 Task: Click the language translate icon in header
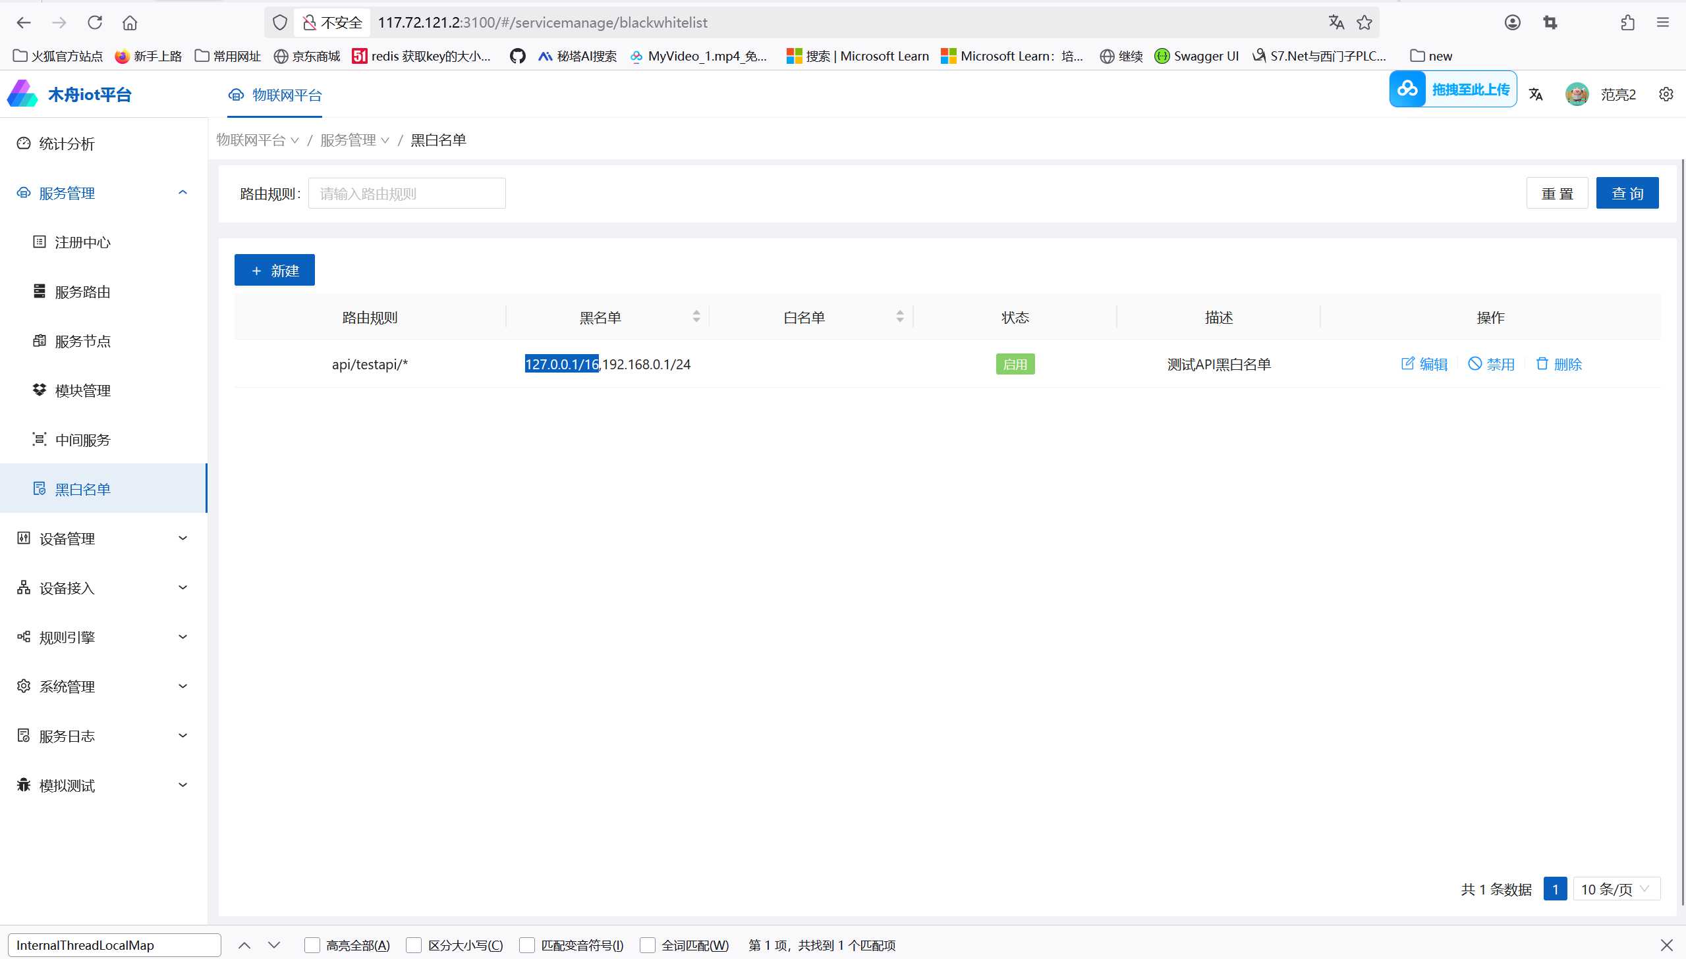pos(1536,95)
